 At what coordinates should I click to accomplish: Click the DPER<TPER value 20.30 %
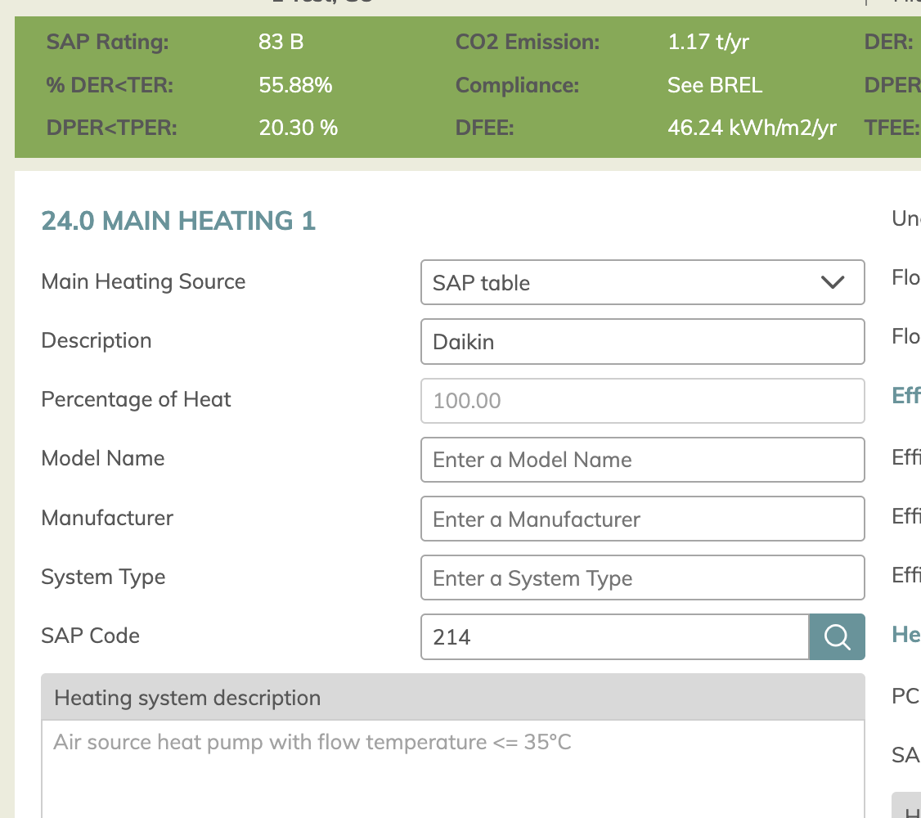coord(299,128)
